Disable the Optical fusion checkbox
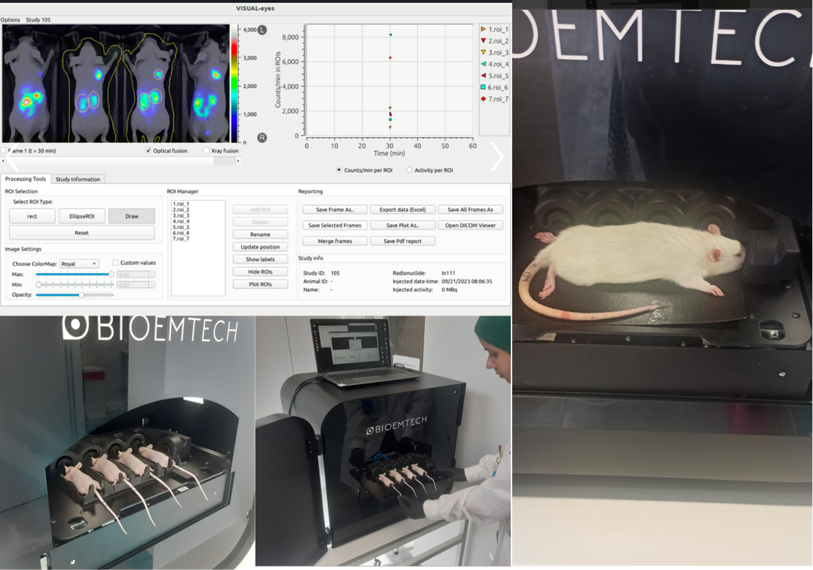The width and height of the screenshot is (813, 570). tap(148, 150)
